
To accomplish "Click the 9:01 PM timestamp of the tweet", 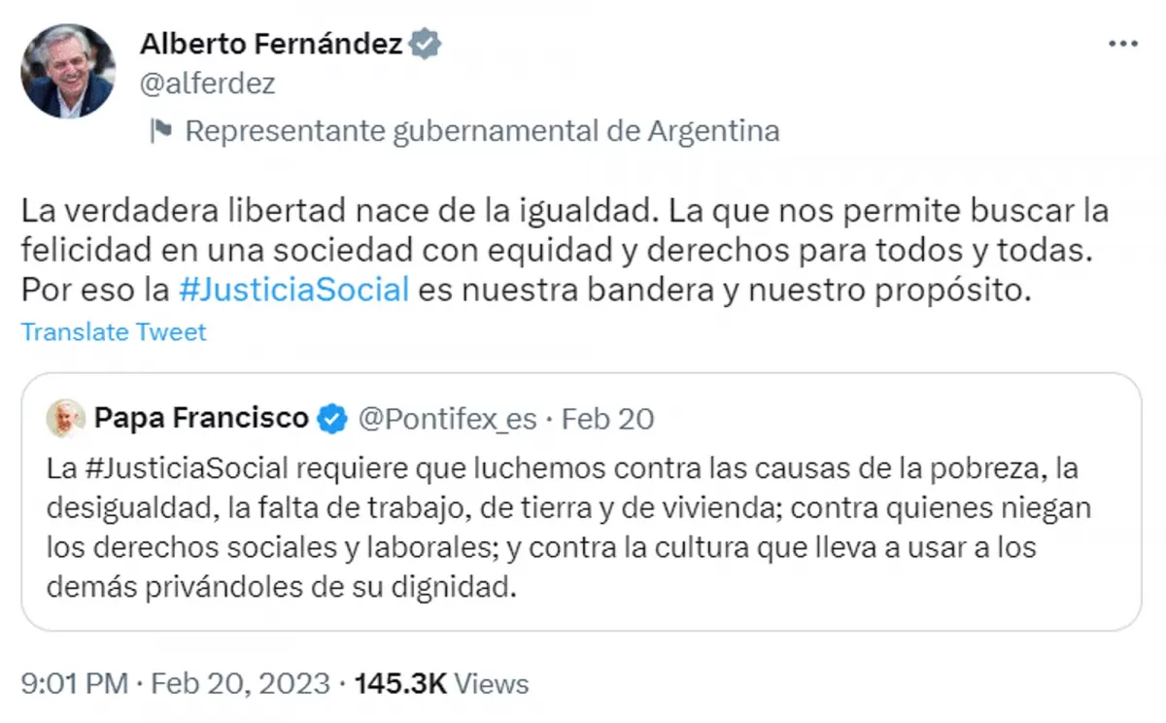I will pyautogui.click(x=73, y=683).
